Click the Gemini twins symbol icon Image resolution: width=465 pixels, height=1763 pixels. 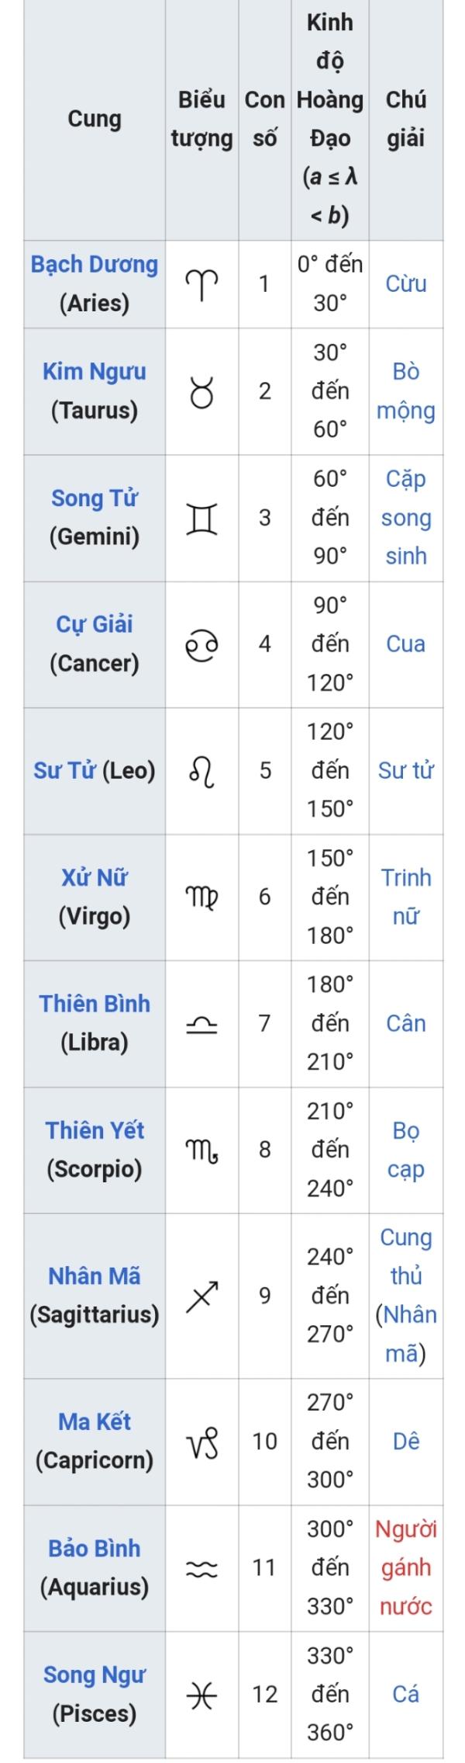coord(201,518)
